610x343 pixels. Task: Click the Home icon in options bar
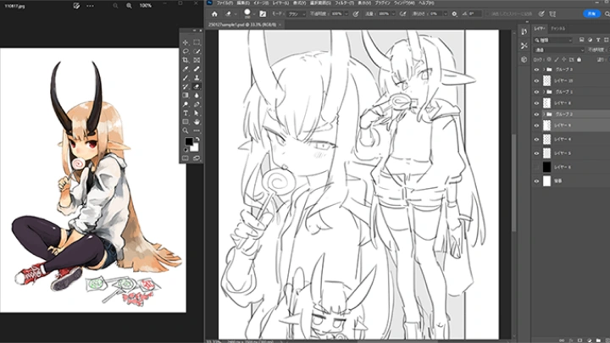[213, 14]
